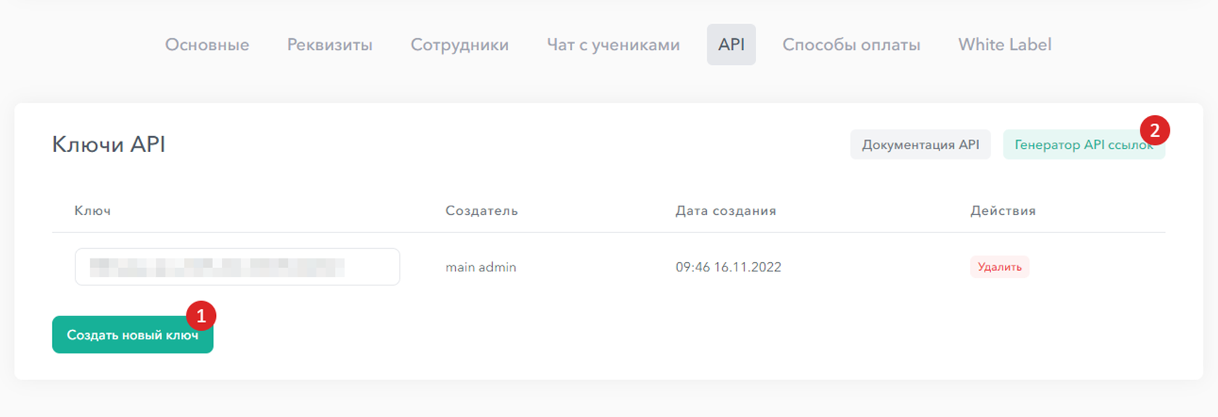Viewport: 1218px width, 417px height.
Task: Select the API tab
Action: 732,45
